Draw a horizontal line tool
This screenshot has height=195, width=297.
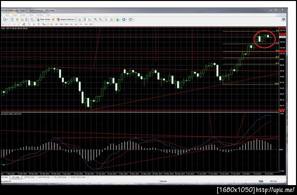tap(14, 24)
